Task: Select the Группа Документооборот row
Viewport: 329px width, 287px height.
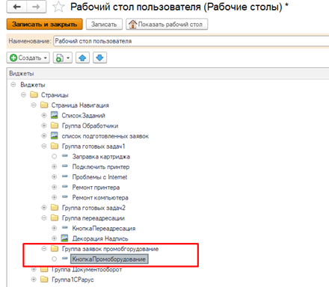Action: pos(87,270)
